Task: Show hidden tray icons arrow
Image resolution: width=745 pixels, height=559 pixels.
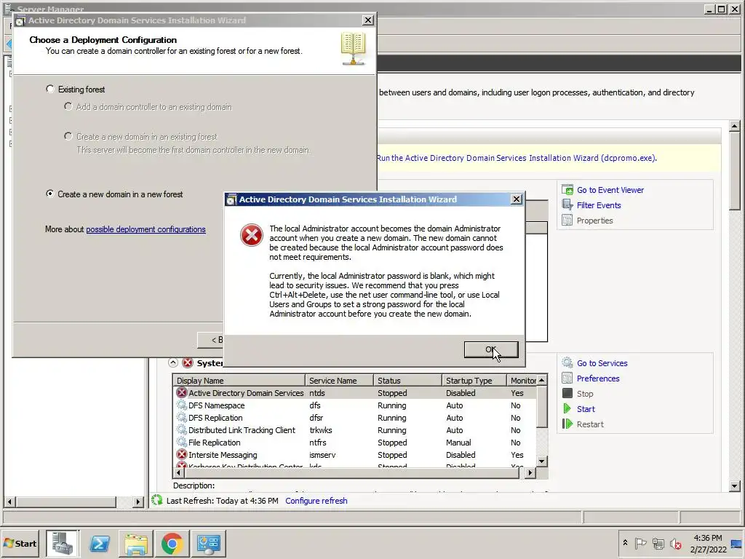Action: [x=625, y=542]
